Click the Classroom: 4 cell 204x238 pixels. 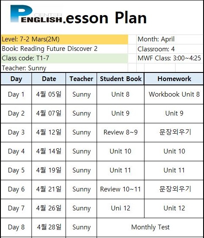pyautogui.click(x=170, y=49)
